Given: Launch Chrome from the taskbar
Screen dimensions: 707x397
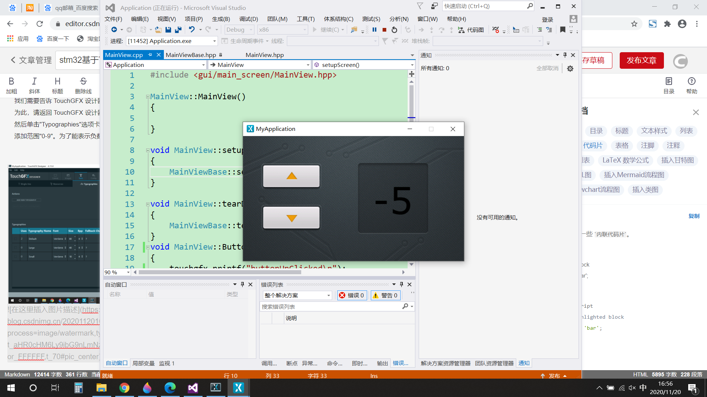Looking at the screenshot, I should pos(124,387).
